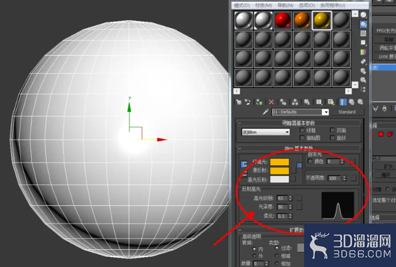
Task: Open the (B)Blinn shader dropdown
Action: [x=265, y=132]
